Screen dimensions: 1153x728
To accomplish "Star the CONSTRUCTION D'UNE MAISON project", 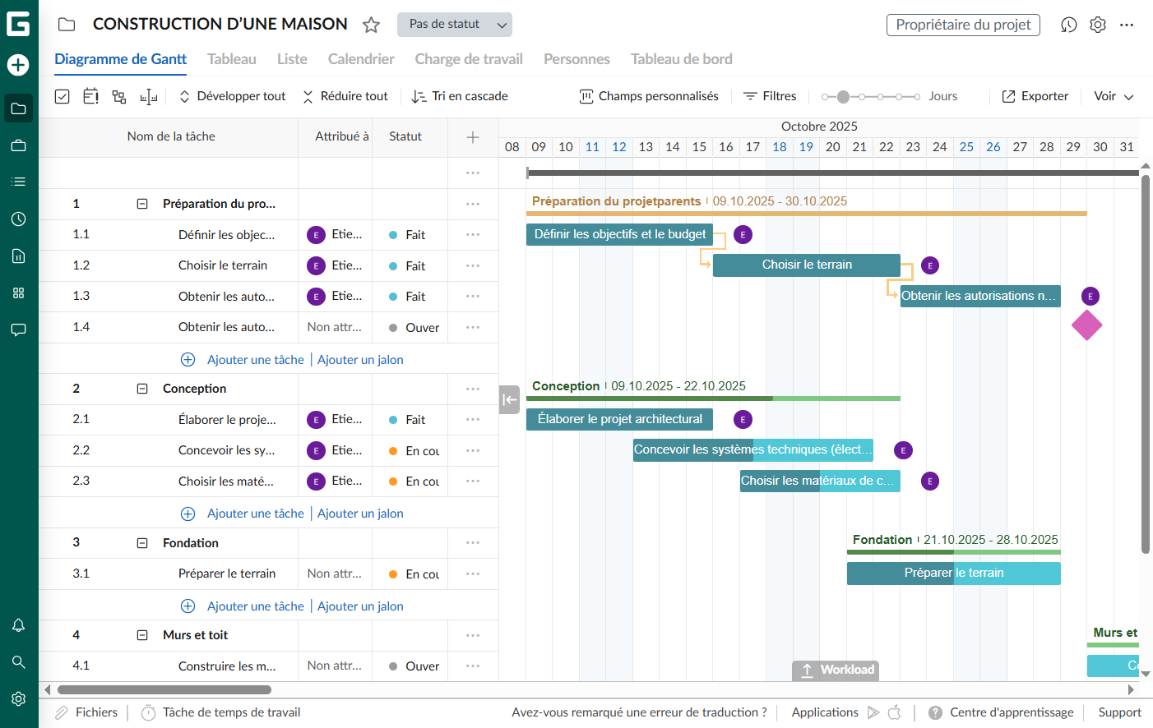I will coord(371,25).
